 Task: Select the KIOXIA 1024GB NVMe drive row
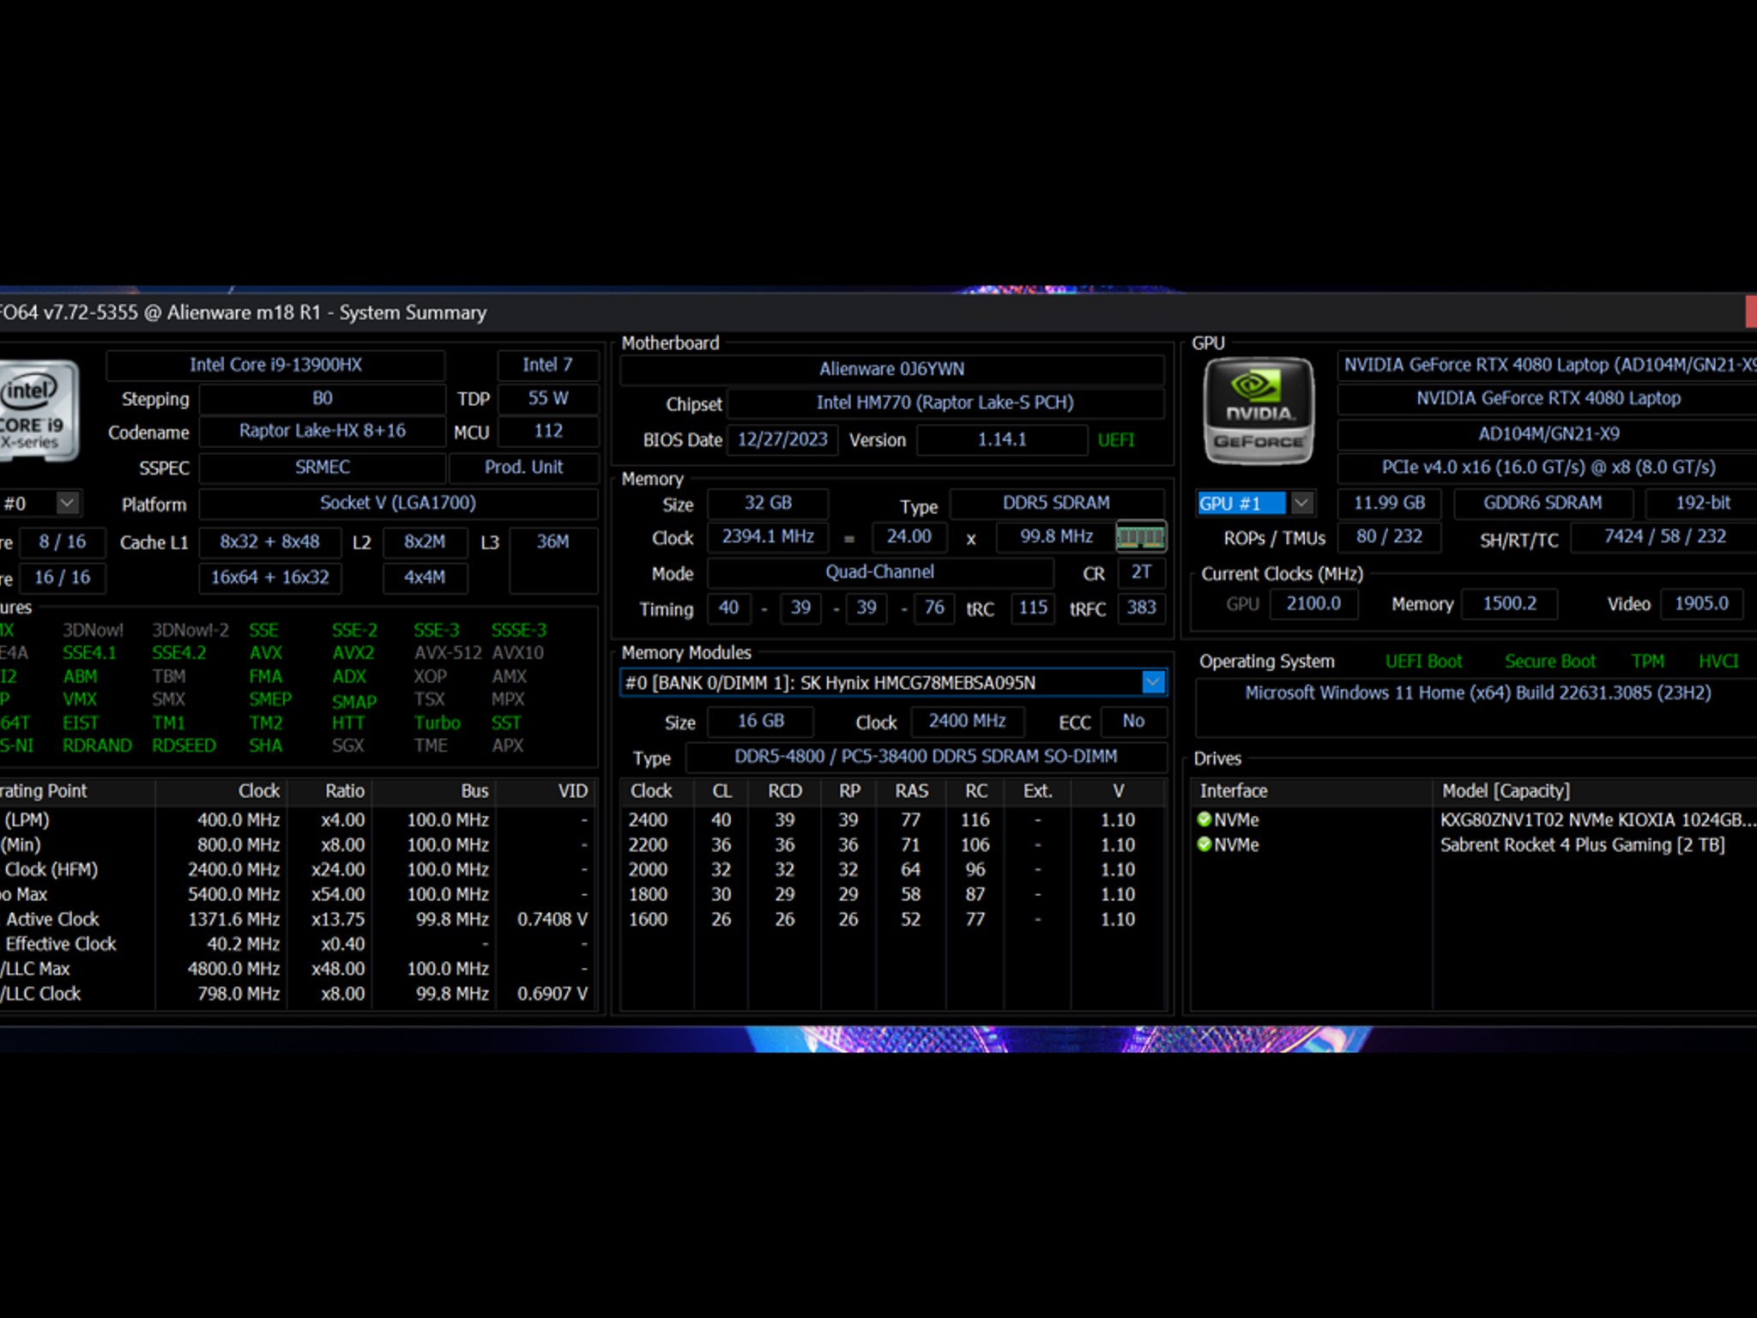(x=1474, y=819)
